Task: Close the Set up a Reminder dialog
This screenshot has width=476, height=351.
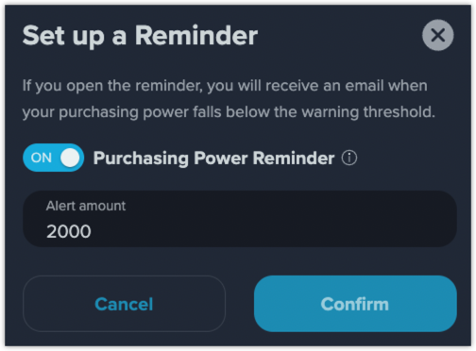Action: pyautogui.click(x=438, y=35)
